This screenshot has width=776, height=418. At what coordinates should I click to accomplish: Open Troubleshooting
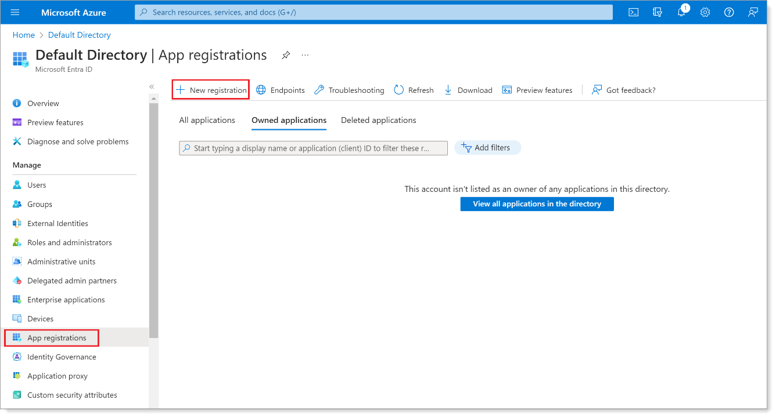point(349,90)
